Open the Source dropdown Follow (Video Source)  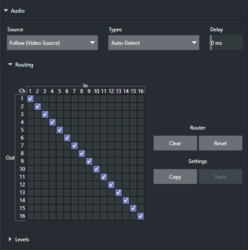52,43
